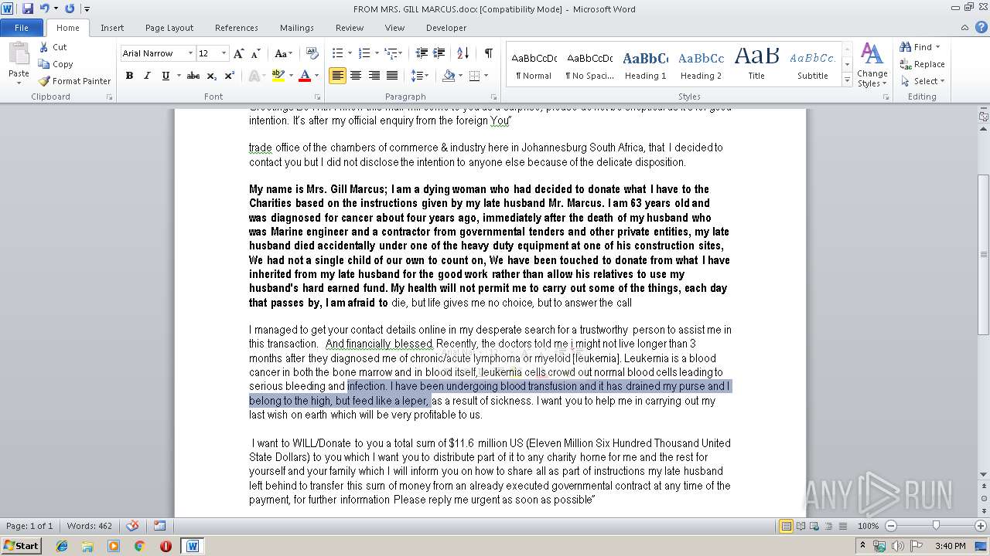Toggle Italic formatting
Image resolution: width=990 pixels, height=556 pixels.
point(147,76)
